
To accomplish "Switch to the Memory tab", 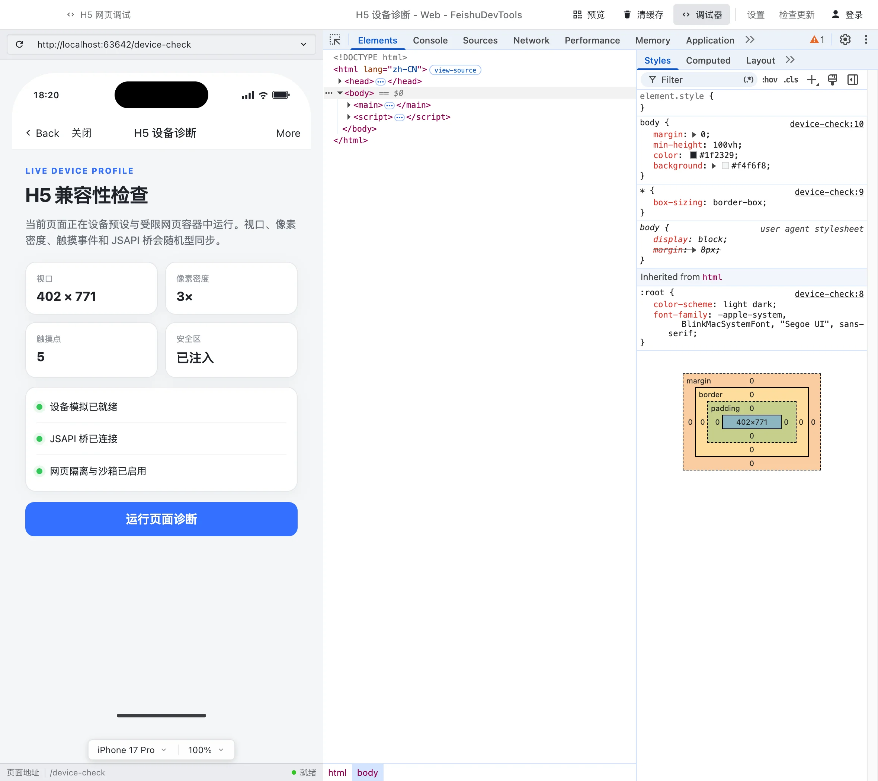I will point(653,41).
